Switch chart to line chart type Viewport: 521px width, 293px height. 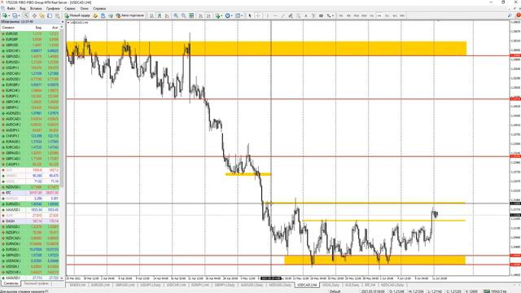point(167,15)
